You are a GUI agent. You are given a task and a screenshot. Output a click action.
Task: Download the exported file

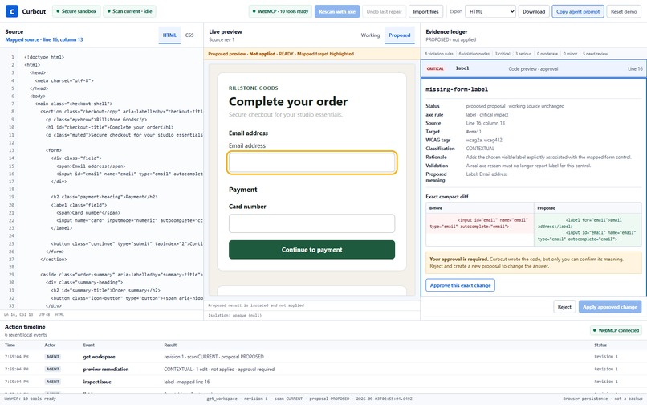click(534, 11)
